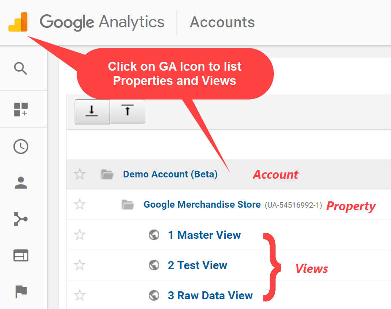
Task: Open the 1 Master View link
Action: point(204,235)
